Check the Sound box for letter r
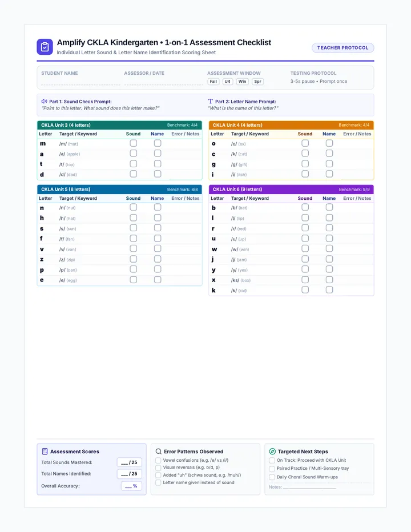The width and height of the screenshot is (411, 532). click(x=305, y=228)
